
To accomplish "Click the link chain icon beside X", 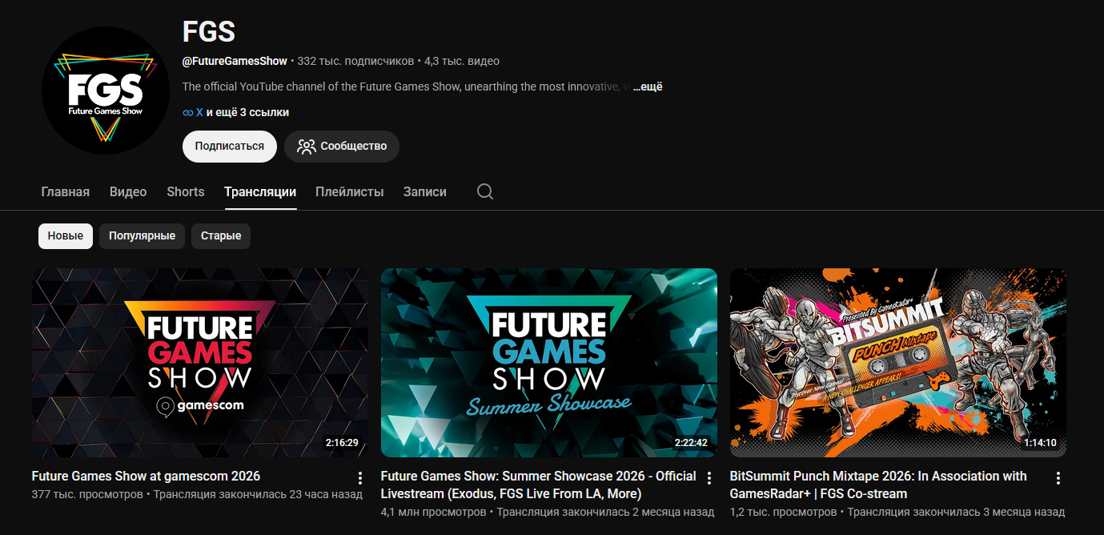I will pyautogui.click(x=188, y=113).
